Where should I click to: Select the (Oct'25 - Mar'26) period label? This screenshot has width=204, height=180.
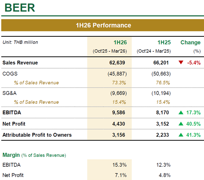point(110,51)
